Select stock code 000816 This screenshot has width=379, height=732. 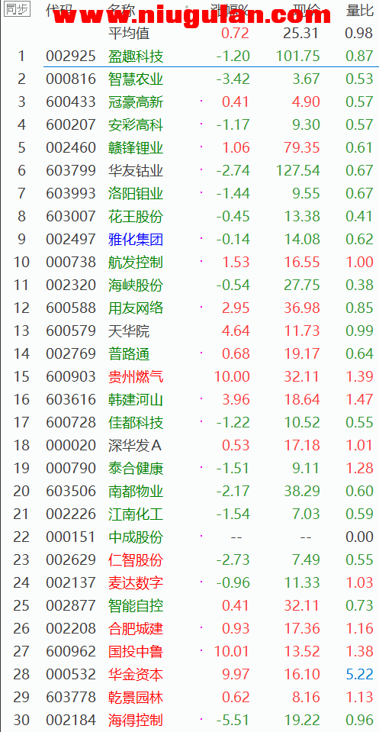(x=71, y=79)
